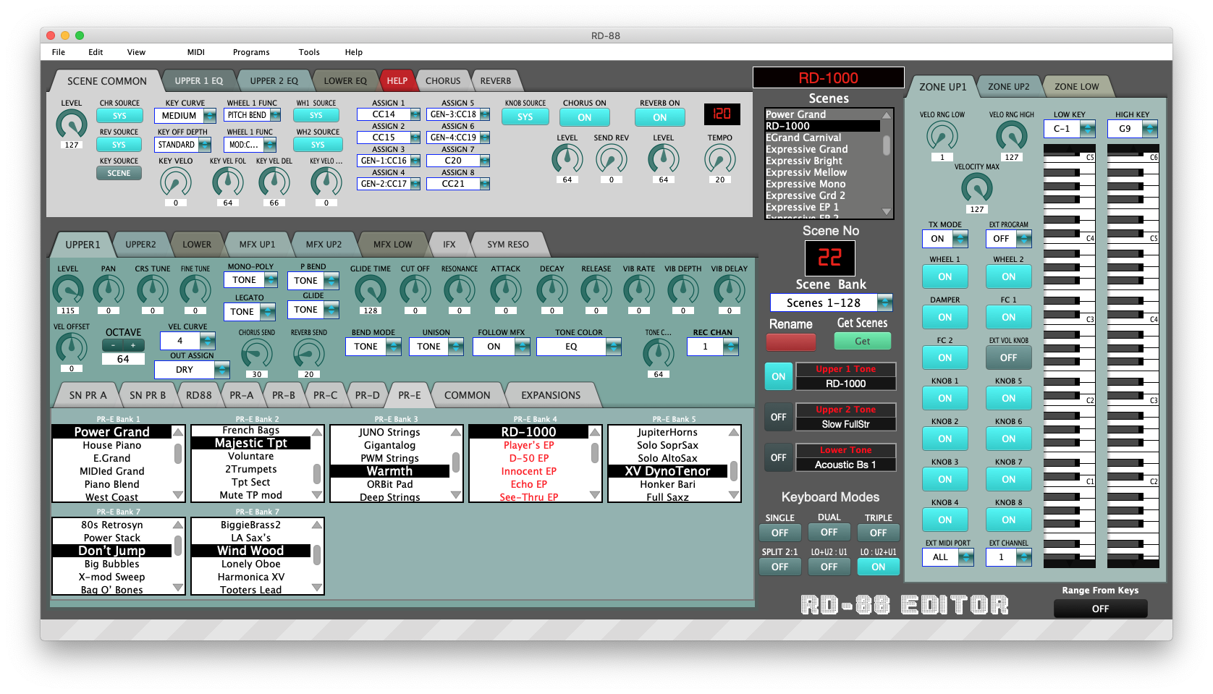Image resolution: width=1213 pixels, height=694 pixels.
Task: Turn on the Lower Tone zone
Action: coord(778,457)
